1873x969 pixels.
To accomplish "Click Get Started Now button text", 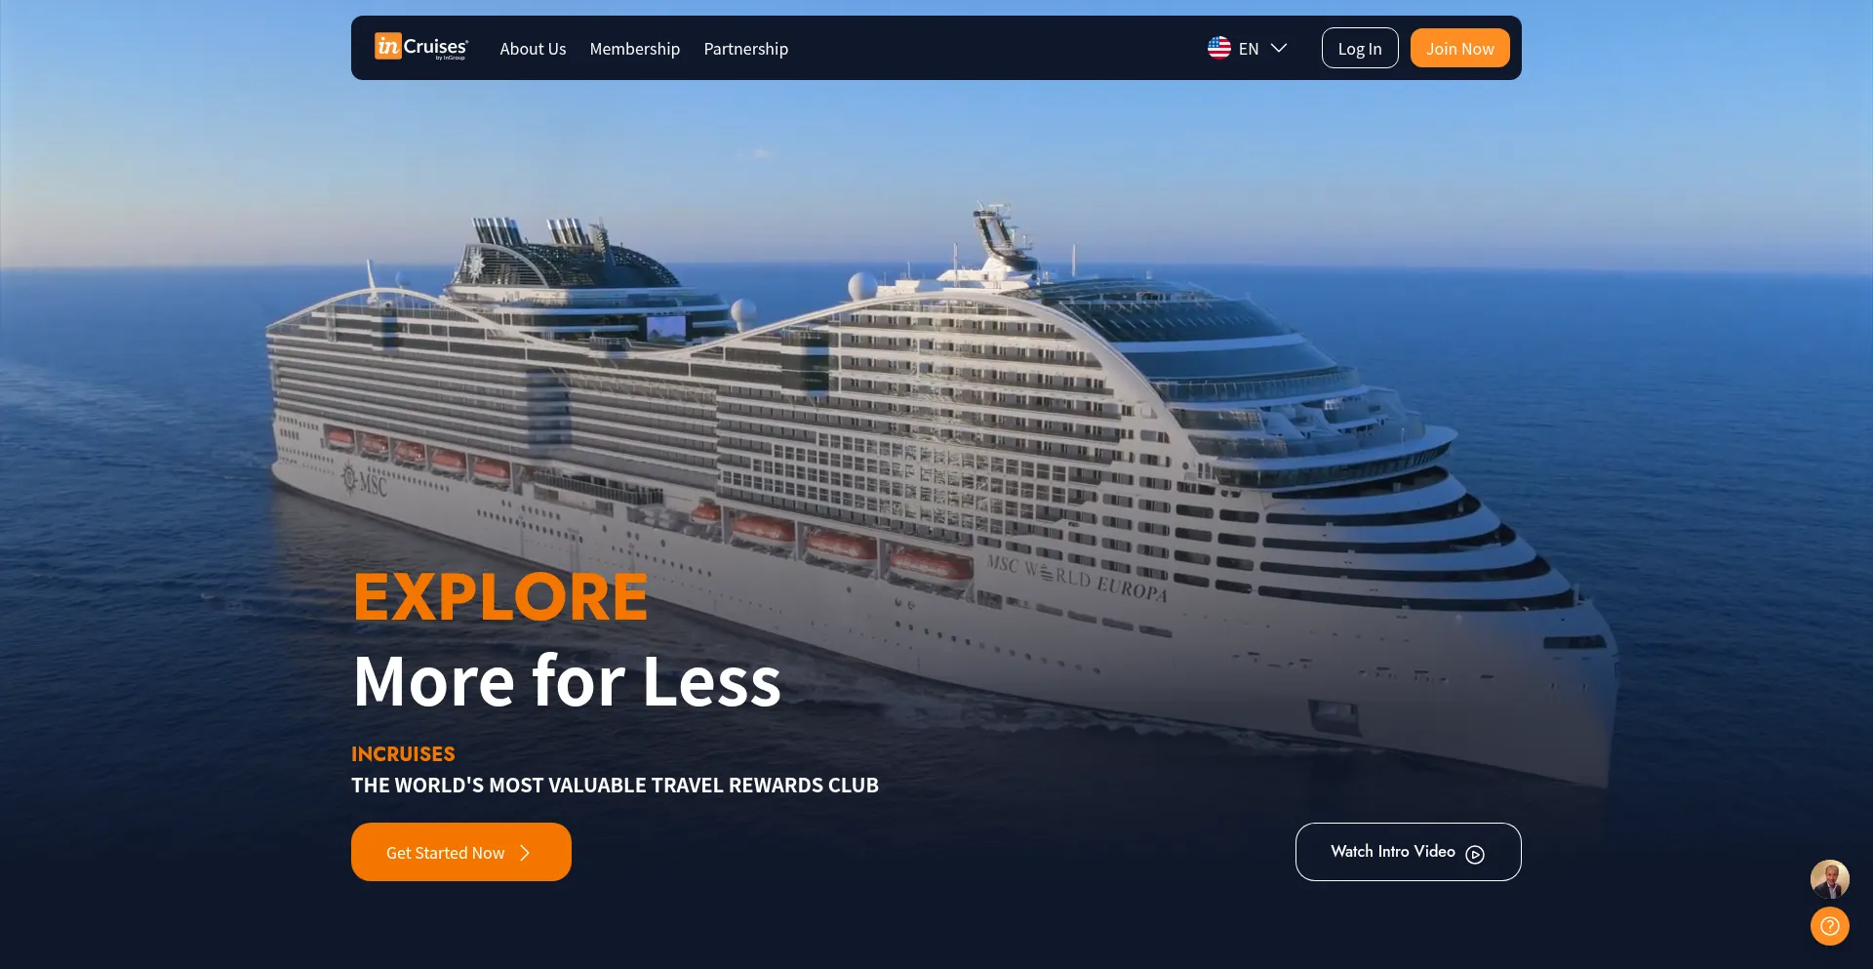I will 446,853.
